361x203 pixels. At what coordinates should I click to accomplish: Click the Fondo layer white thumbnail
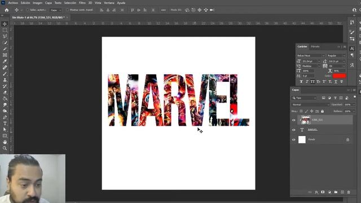pyautogui.click(x=302, y=139)
